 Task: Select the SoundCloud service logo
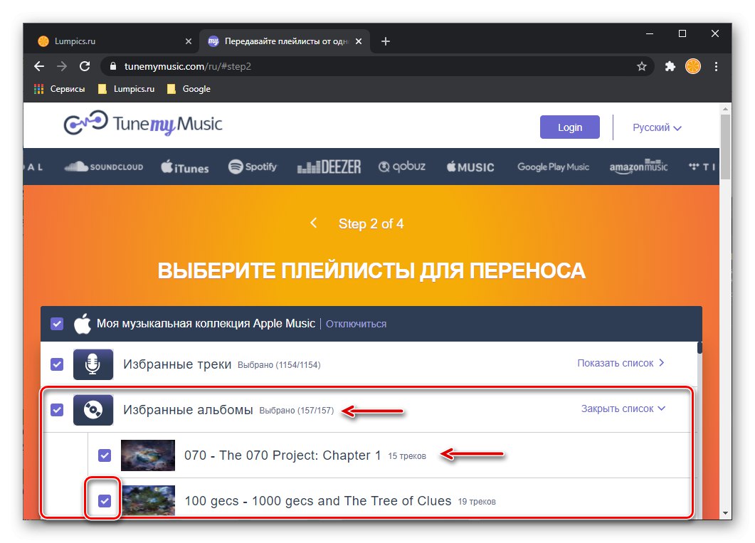pyautogui.click(x=103, y=167)
